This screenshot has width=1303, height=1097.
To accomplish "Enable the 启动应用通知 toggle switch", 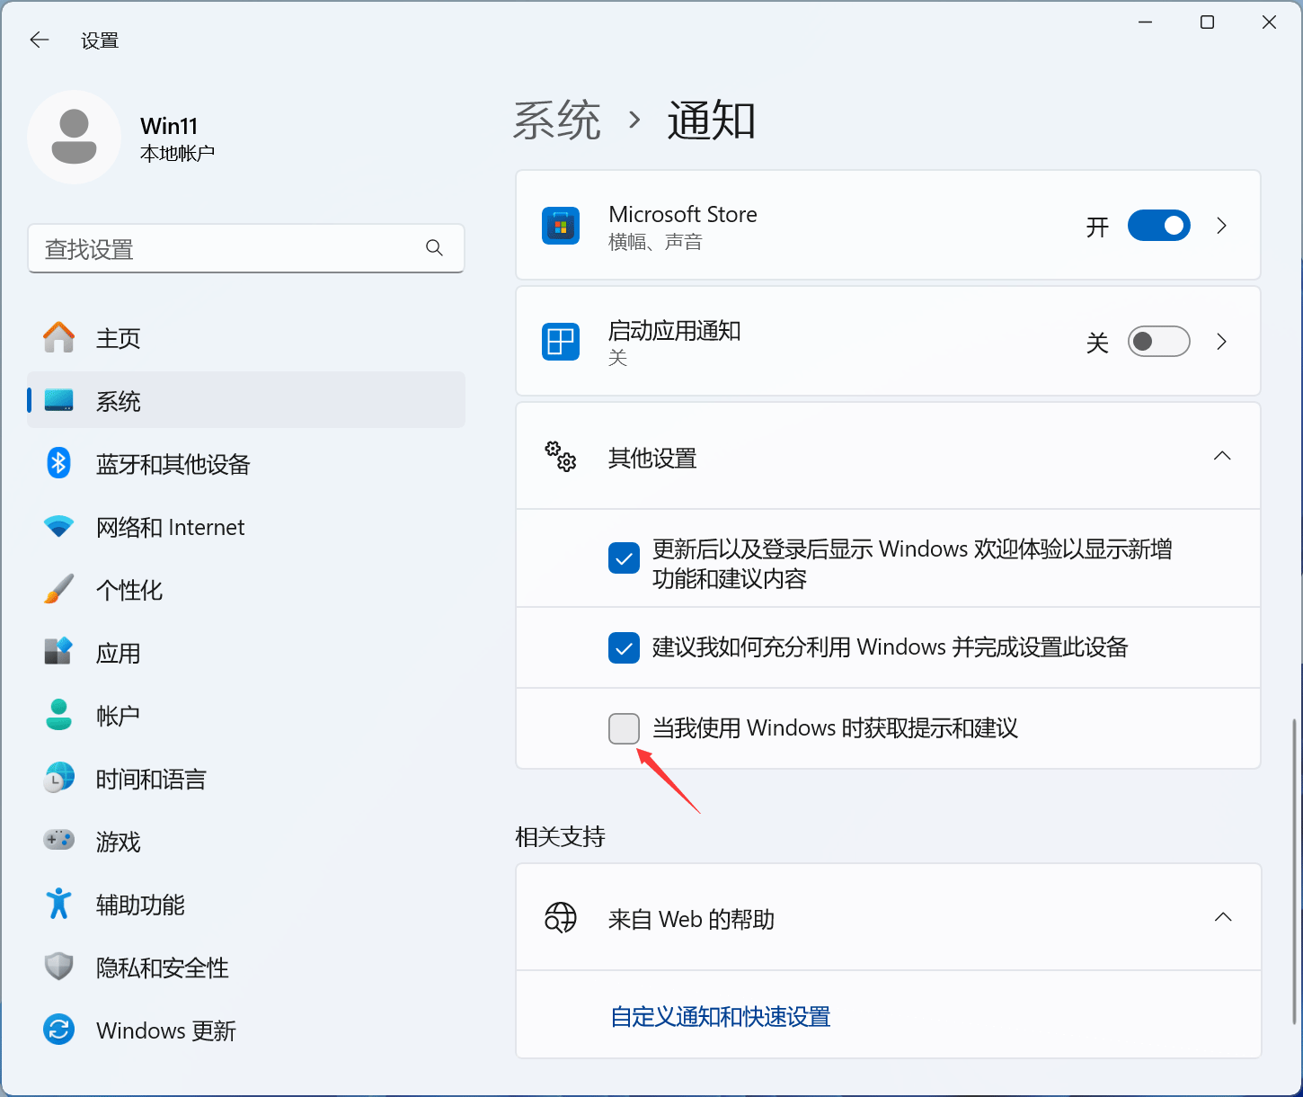I will point(1158,342).
